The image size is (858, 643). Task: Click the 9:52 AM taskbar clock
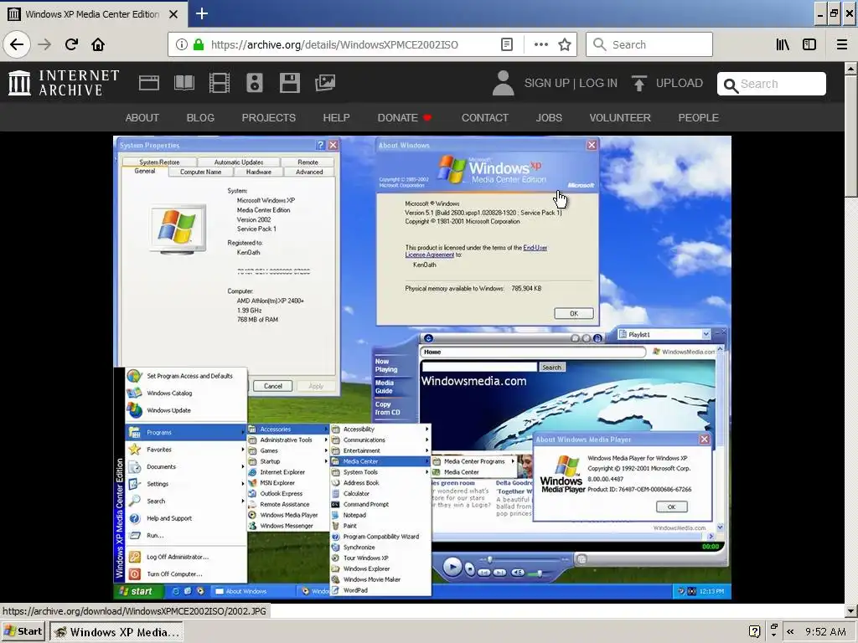pyautogui.click(x=825, y=632)
